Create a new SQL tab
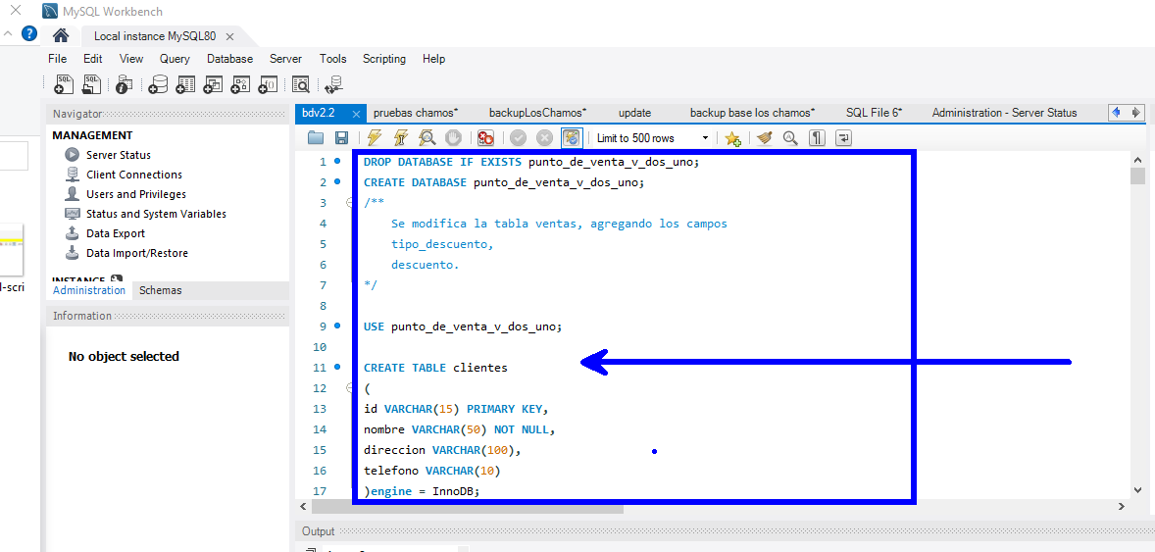The height and width of the screenshot is (552, 1155). (x=64, y=85)
